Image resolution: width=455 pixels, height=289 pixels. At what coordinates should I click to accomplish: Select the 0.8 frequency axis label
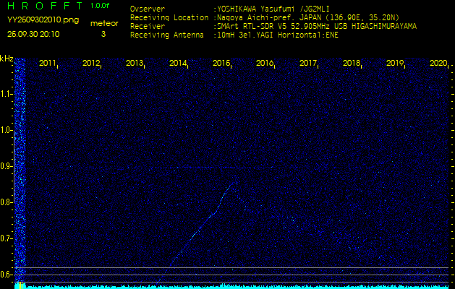(x=7, y=202)
